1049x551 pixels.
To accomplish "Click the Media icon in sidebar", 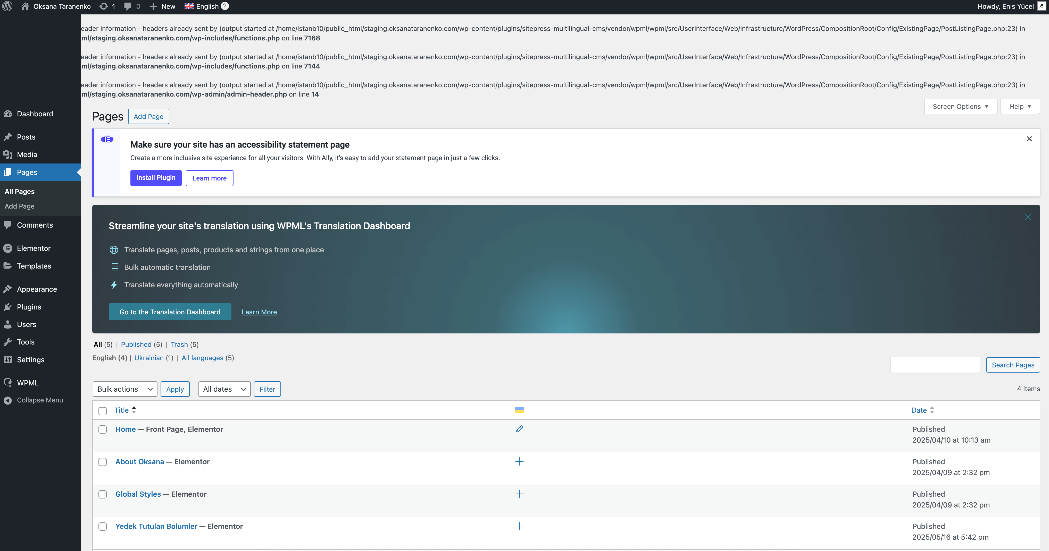I will (x=8, y=155).
